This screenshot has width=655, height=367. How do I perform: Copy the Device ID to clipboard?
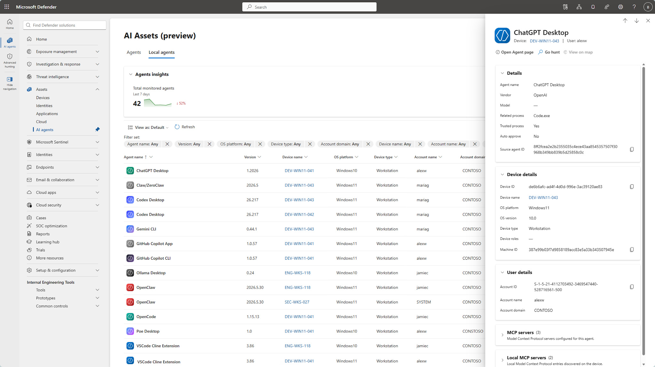coord(632,187)
